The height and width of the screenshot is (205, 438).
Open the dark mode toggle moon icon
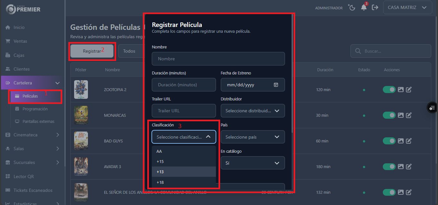click(352, 7)
